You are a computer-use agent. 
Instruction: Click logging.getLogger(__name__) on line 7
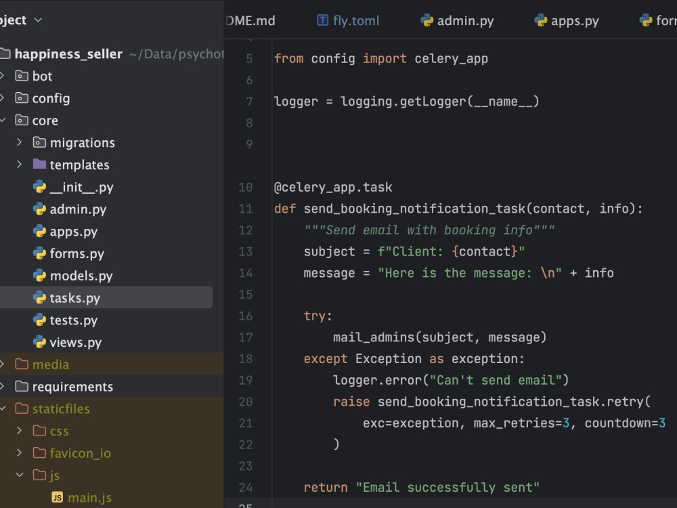(440, 101)
